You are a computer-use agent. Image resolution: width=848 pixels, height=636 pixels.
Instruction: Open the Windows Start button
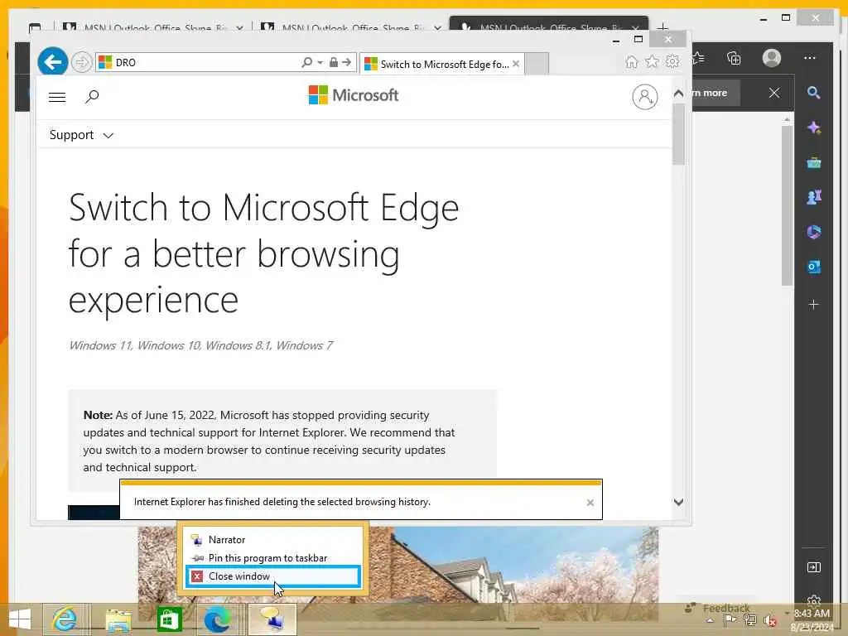(20, 619)
